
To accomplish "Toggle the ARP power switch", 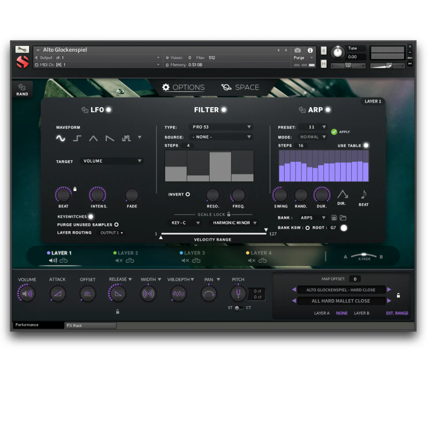I will point(328,110).
